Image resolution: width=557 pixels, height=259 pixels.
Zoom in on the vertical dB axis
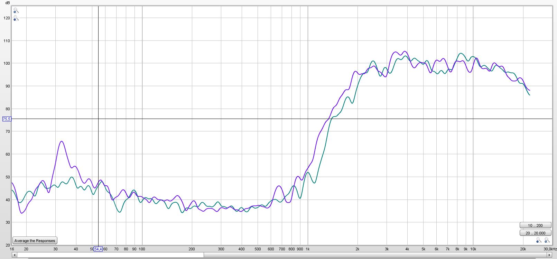(x=16, y=10)
